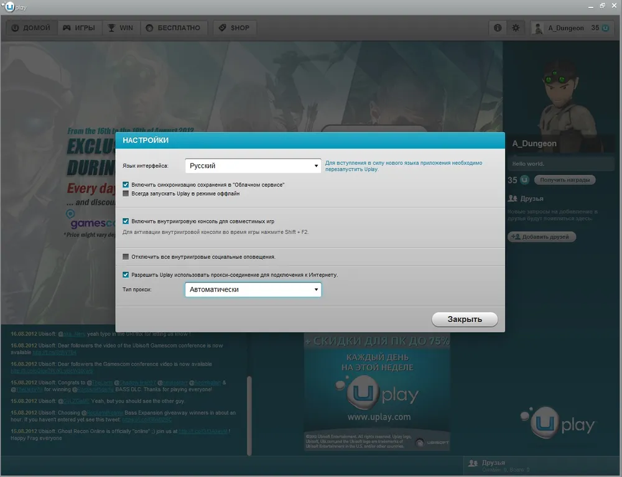Uncheck the in-game console for compatible games
Viewport: 622px width, 477px height.
(x=126, y=221)
